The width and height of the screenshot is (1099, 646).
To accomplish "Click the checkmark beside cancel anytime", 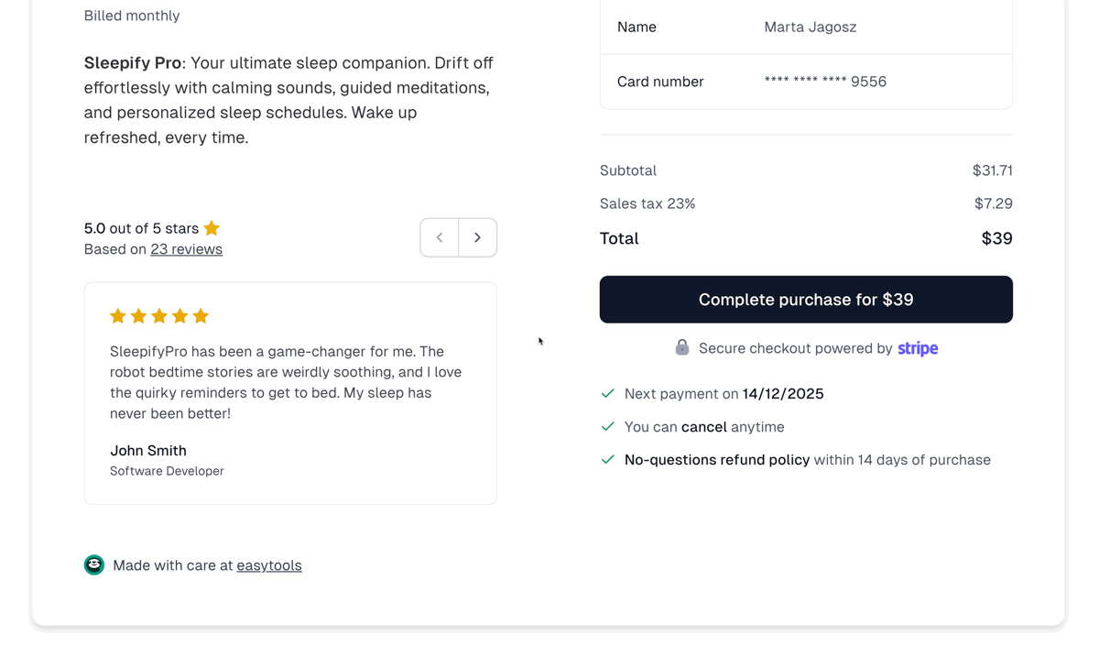I will point(607,426).
